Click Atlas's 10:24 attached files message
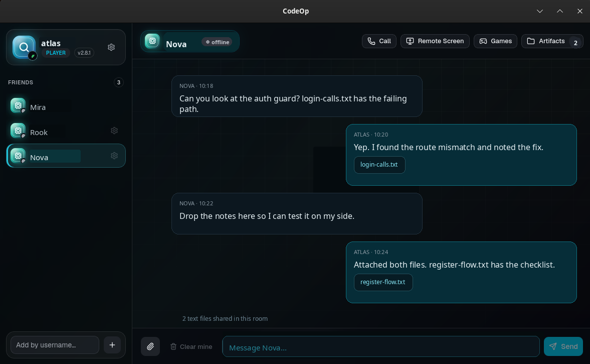This screenshot has height=364, width=590. click(461, 273)
